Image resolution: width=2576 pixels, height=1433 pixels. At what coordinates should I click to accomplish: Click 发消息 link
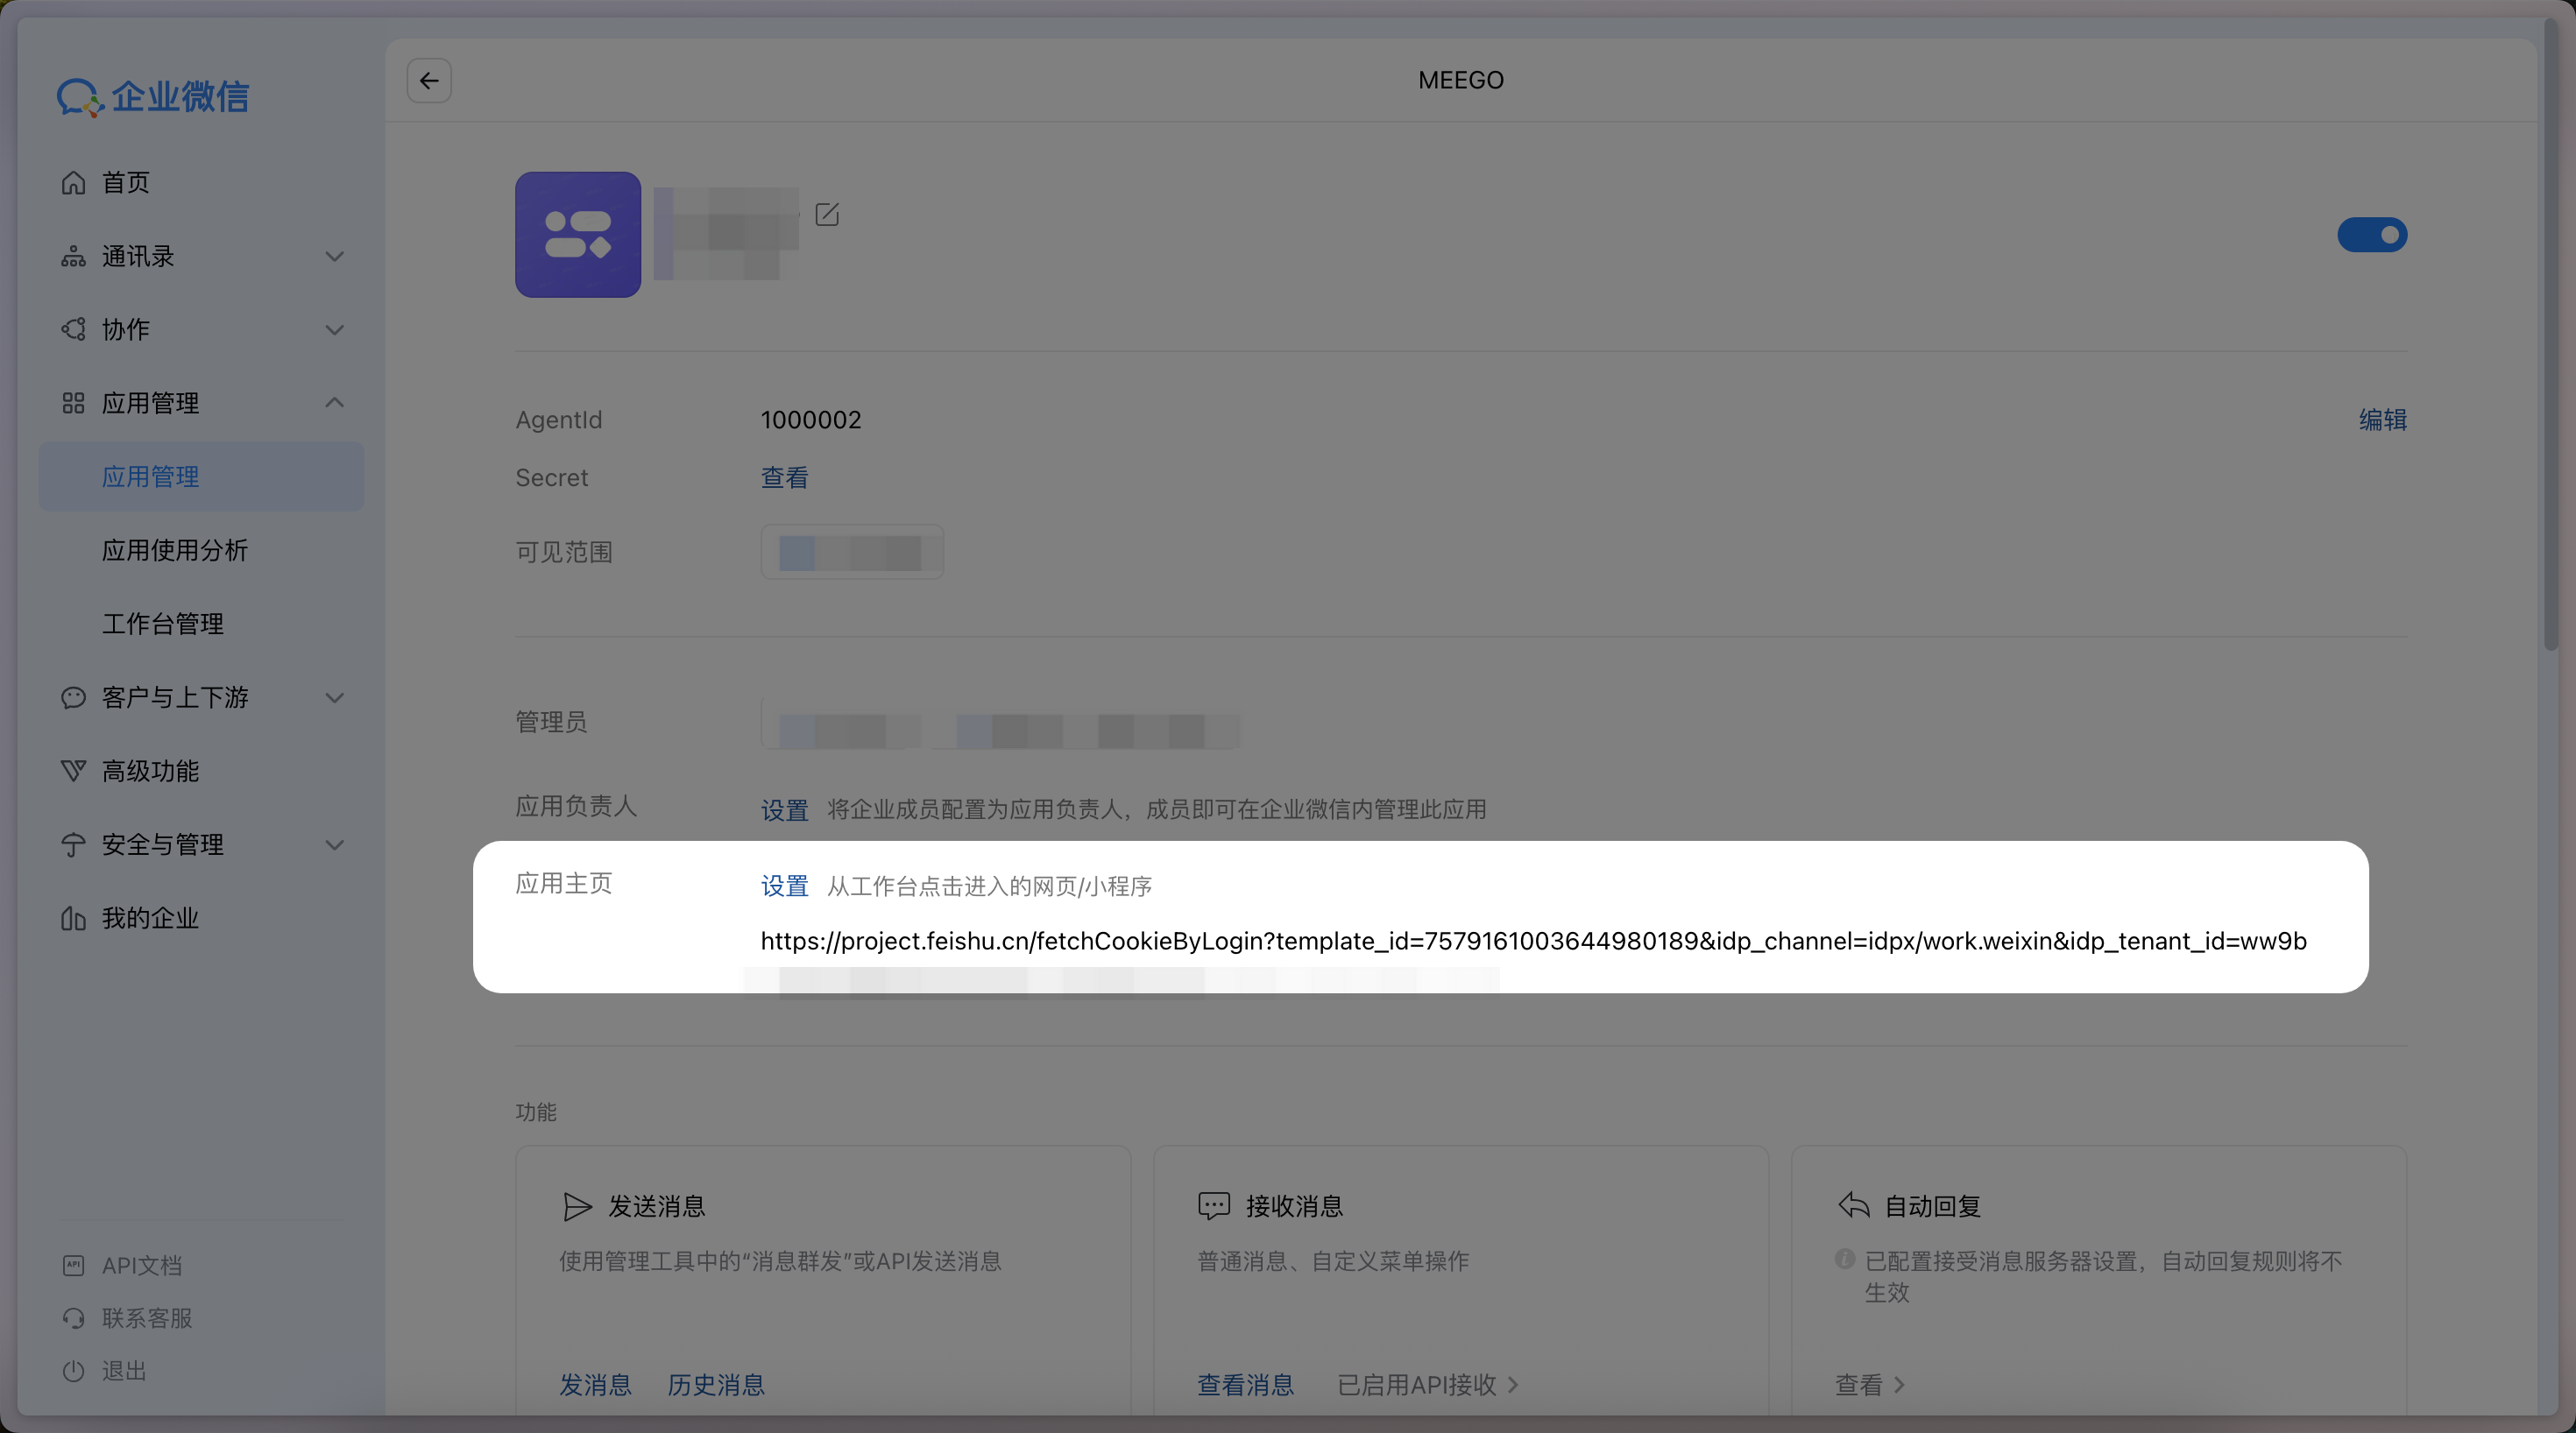click(x=595, y=1384)
